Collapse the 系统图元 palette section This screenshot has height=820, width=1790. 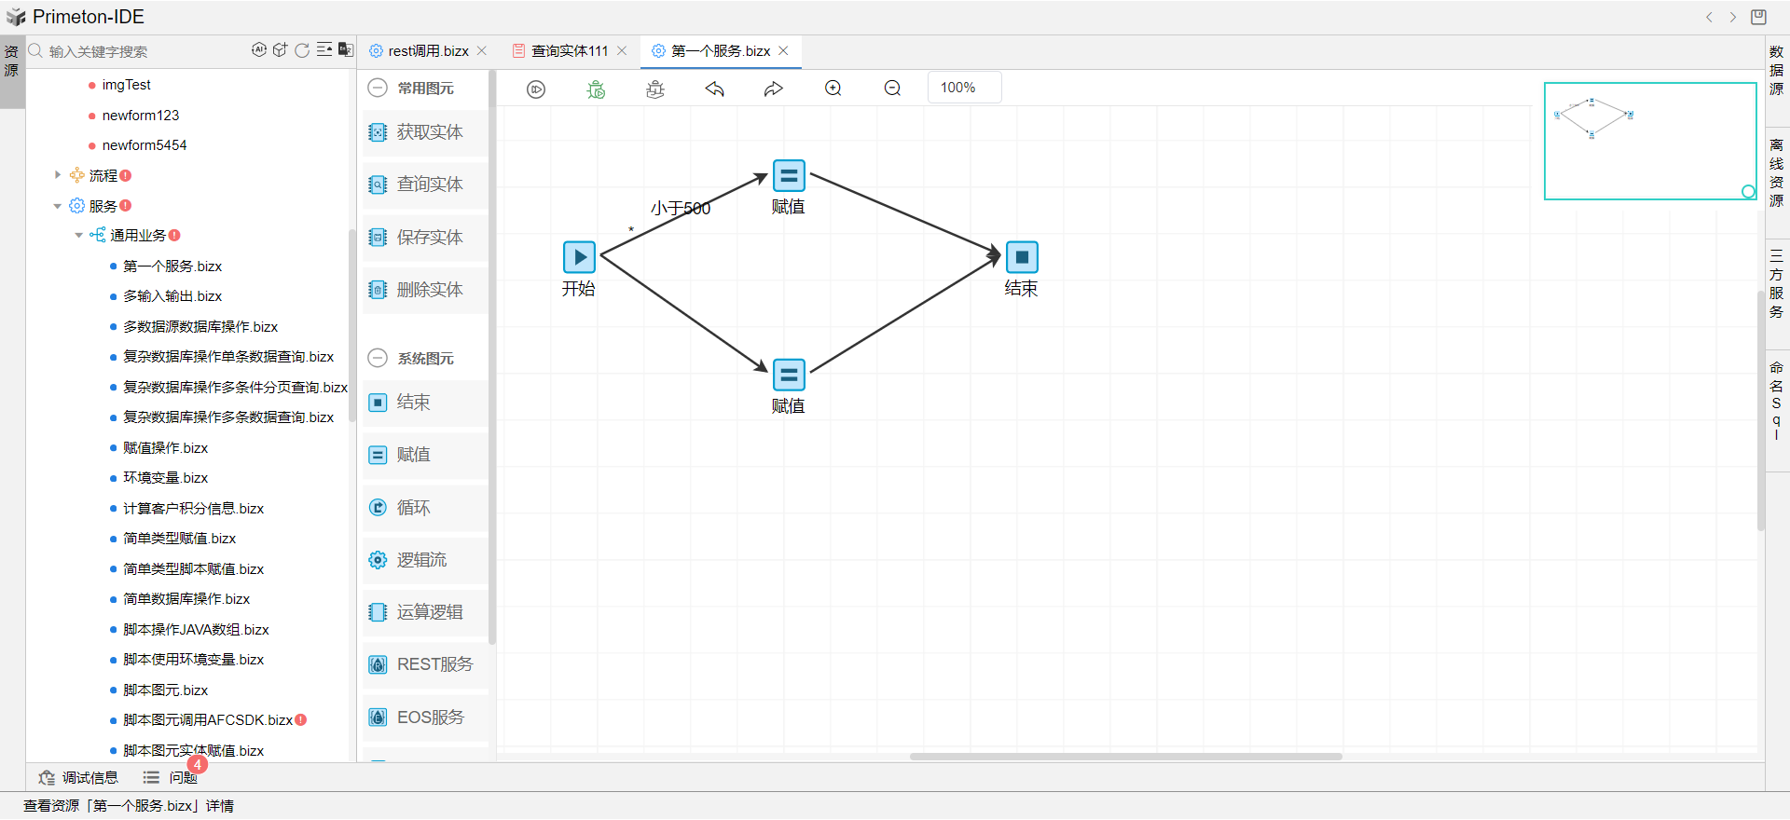[378, 359]
